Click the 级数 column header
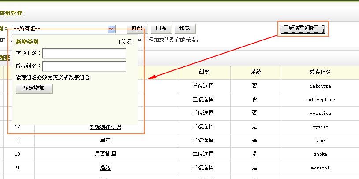 205,73
